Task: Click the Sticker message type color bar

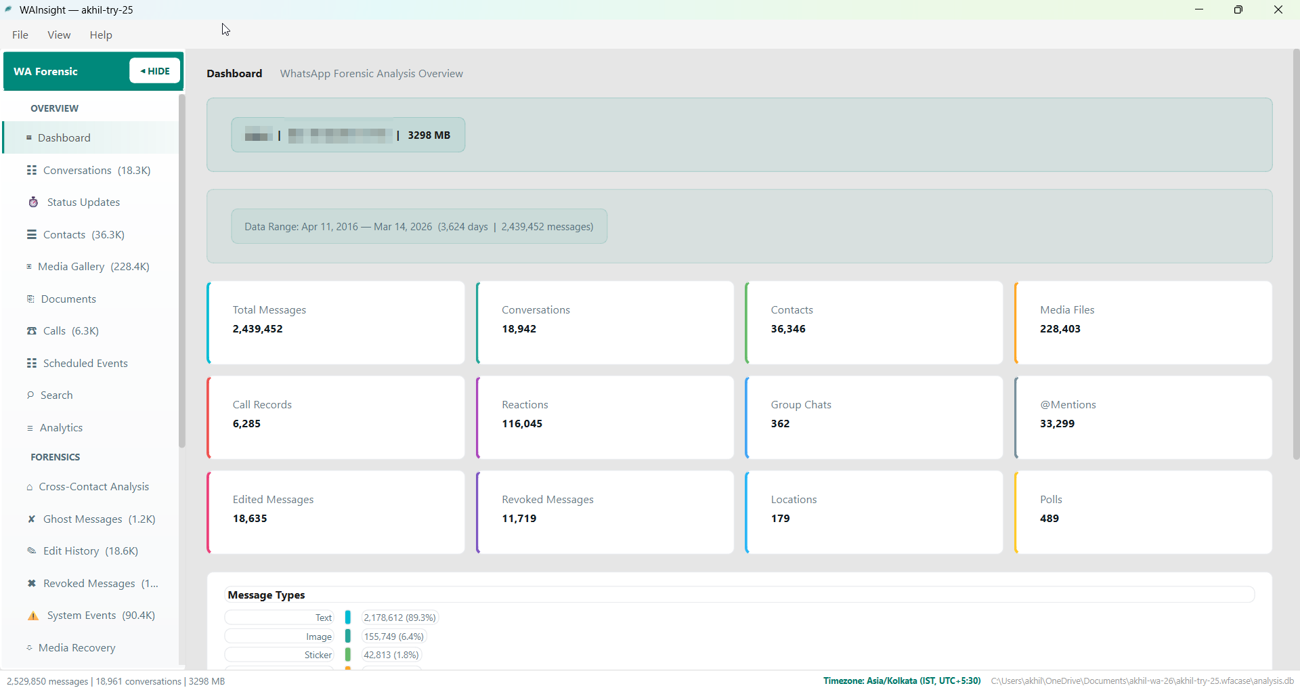Action: click(x=348, y=655)
